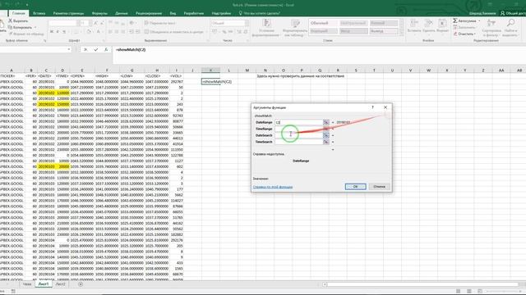Switch to Главная ribbon tab
The height and width of the screenshot is (295, 526).
18,13
